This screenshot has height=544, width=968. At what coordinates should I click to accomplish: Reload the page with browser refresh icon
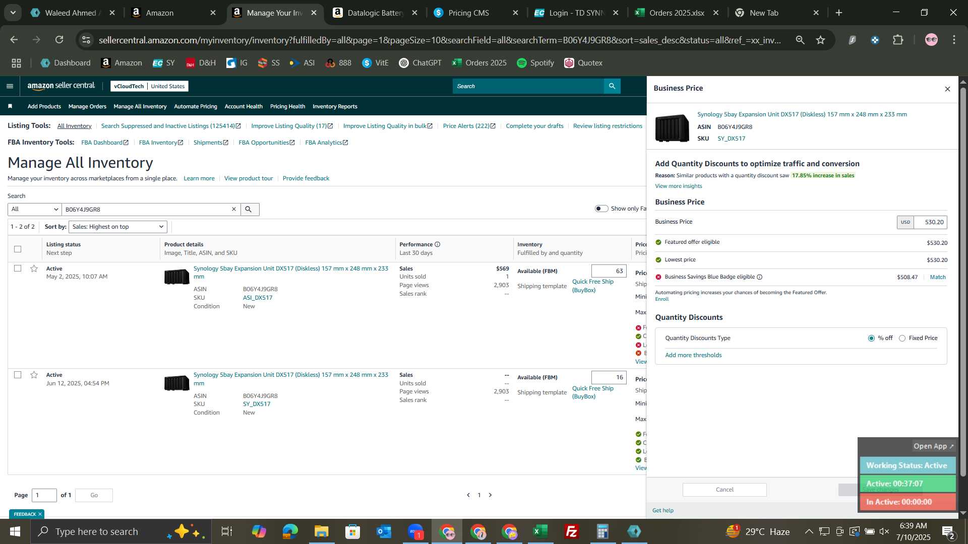coord(59,40)
